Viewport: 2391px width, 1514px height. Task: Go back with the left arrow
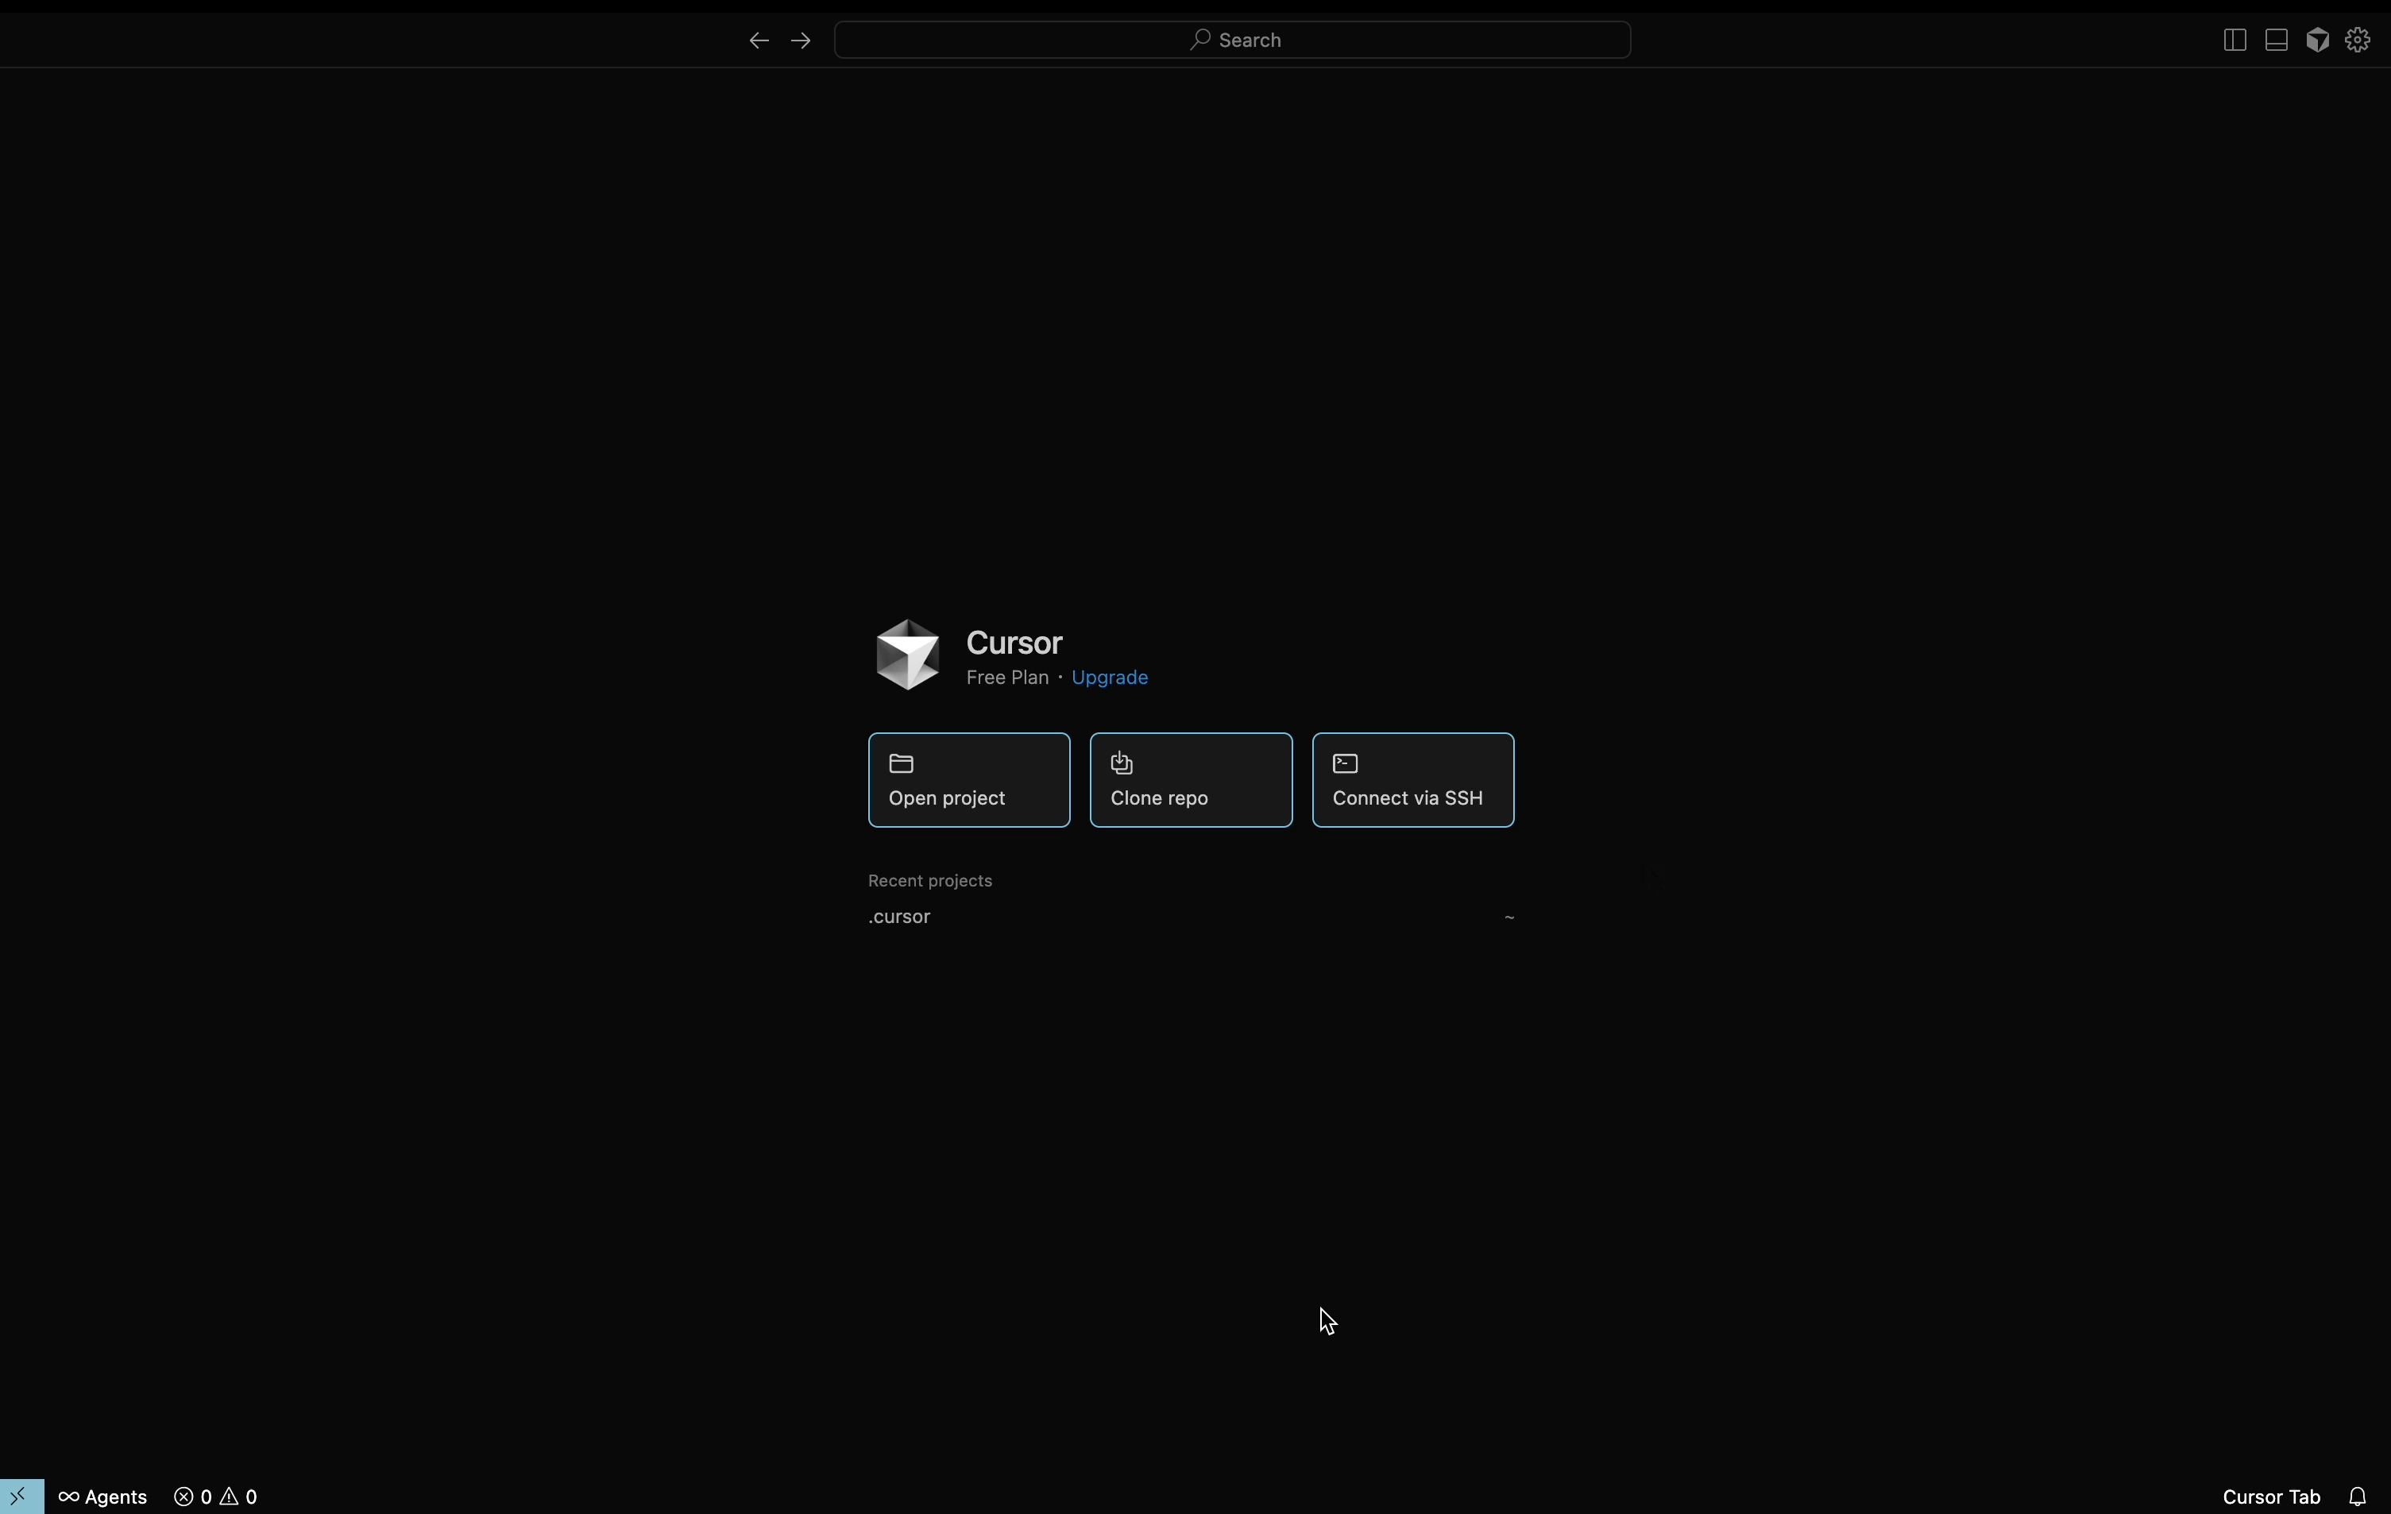point(759,41)
